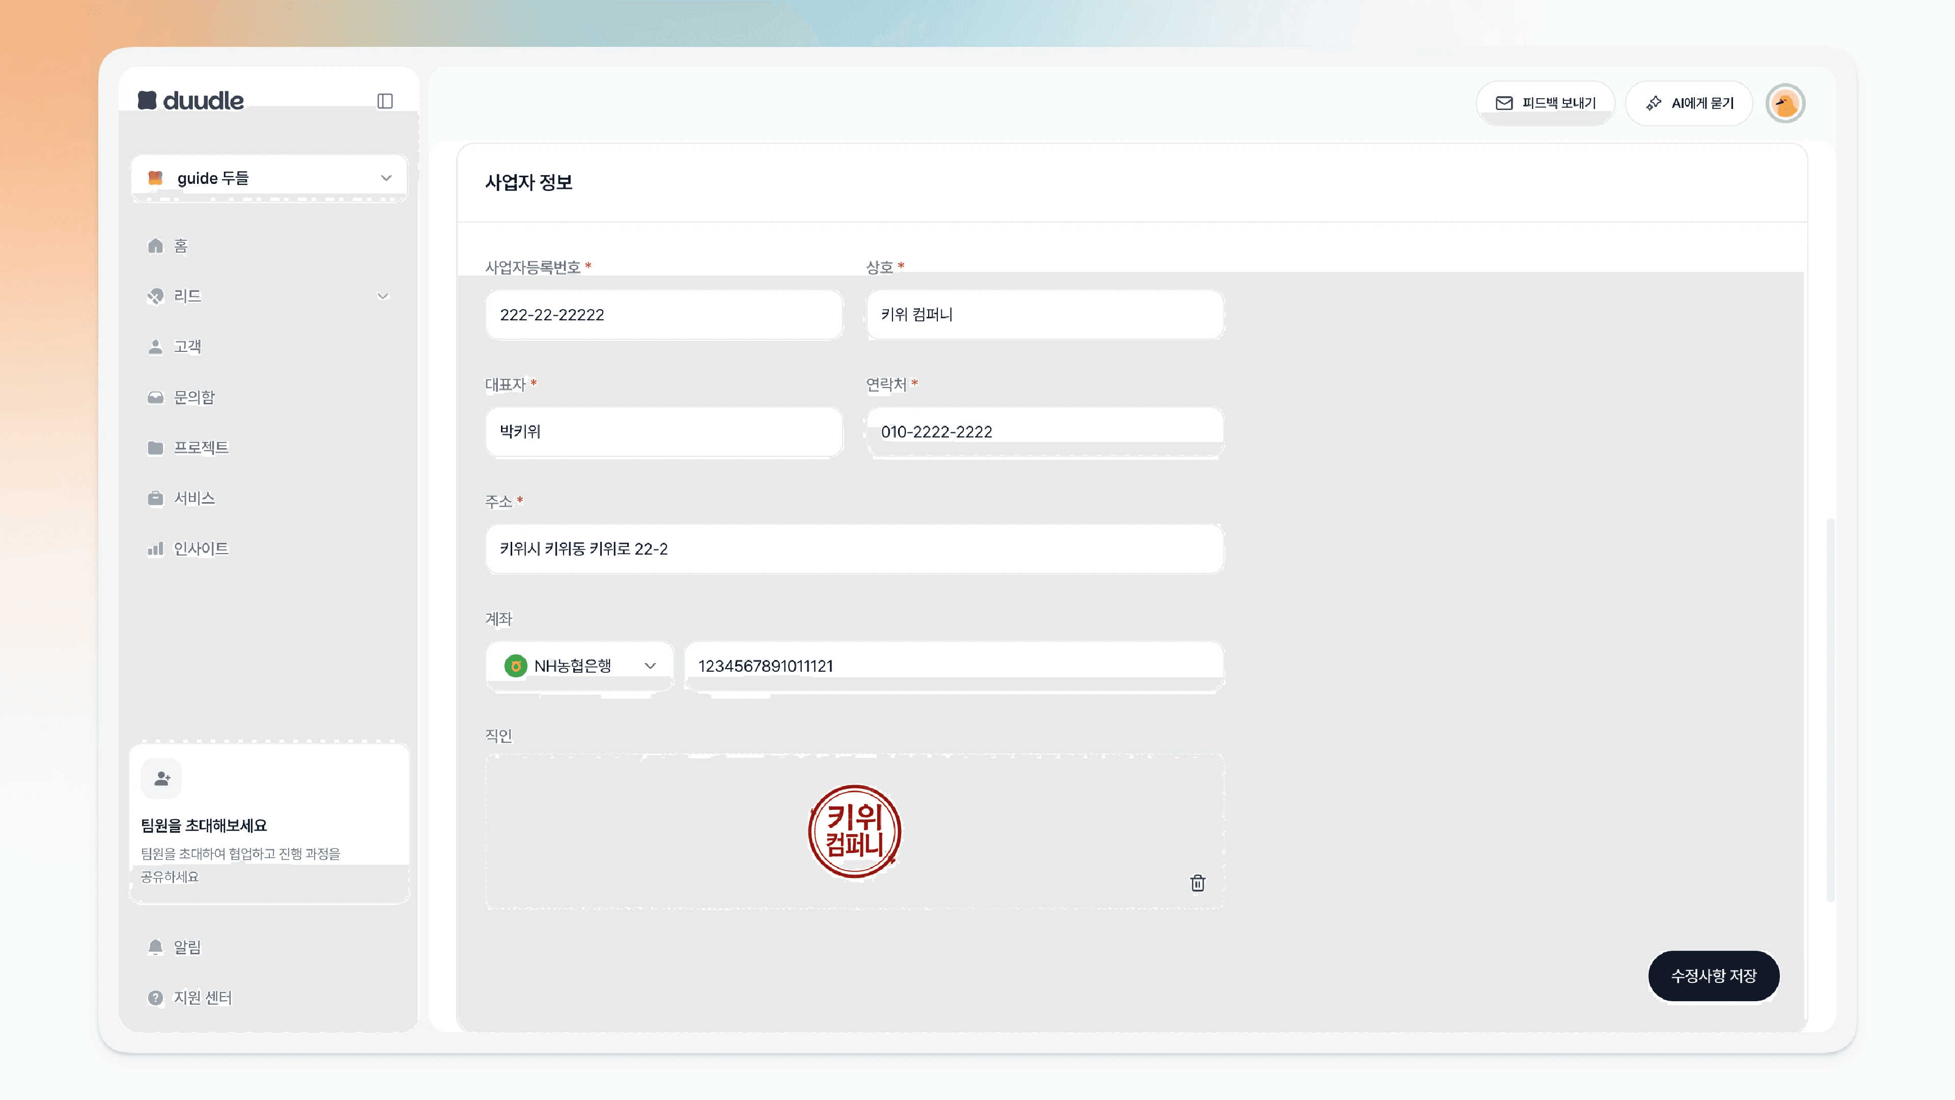Click 피드백 보내기 button
The width and height of the screenshot is (1955, 1100).
click(x=1545, y=103)
